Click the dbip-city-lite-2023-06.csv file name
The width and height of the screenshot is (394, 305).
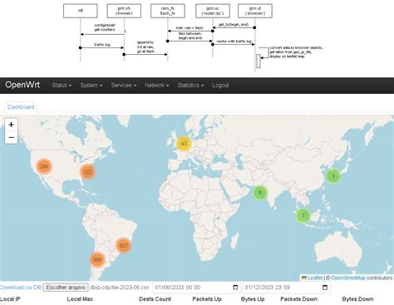pyautogui.click(x=120, y=288)
